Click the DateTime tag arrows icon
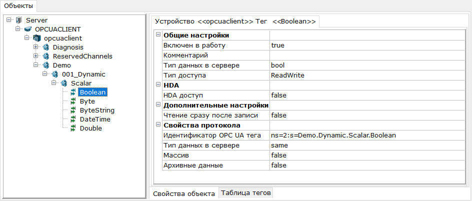 pyautogui.click(x=73, y=119)
